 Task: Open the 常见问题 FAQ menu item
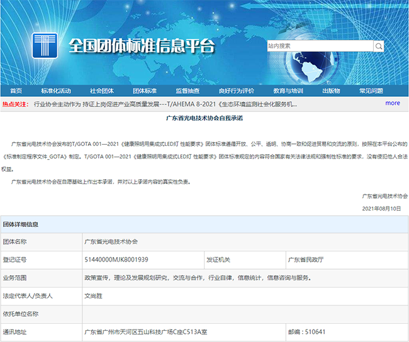coord(371,91)
